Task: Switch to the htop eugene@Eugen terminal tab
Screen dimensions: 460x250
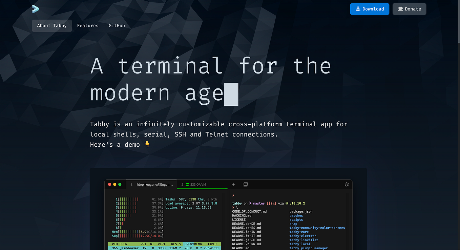Action: tap(151, 184)
